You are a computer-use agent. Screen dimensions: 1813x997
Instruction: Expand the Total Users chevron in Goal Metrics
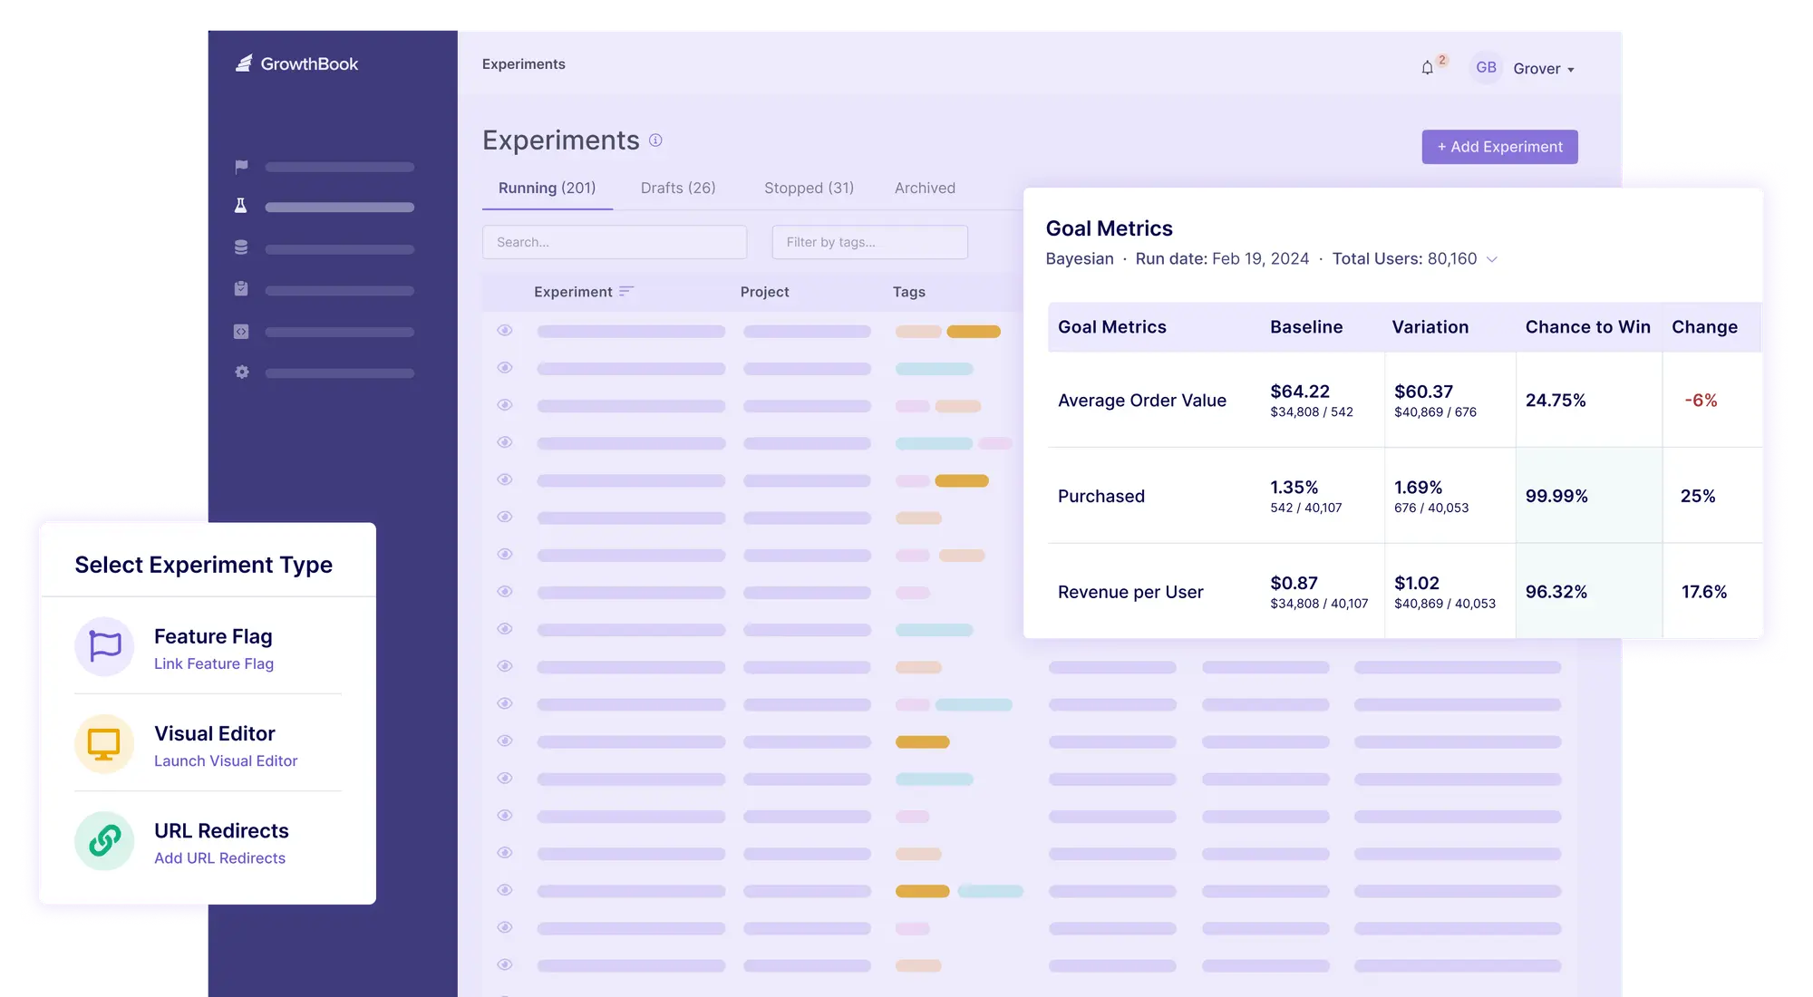[x=1491, y=259]
